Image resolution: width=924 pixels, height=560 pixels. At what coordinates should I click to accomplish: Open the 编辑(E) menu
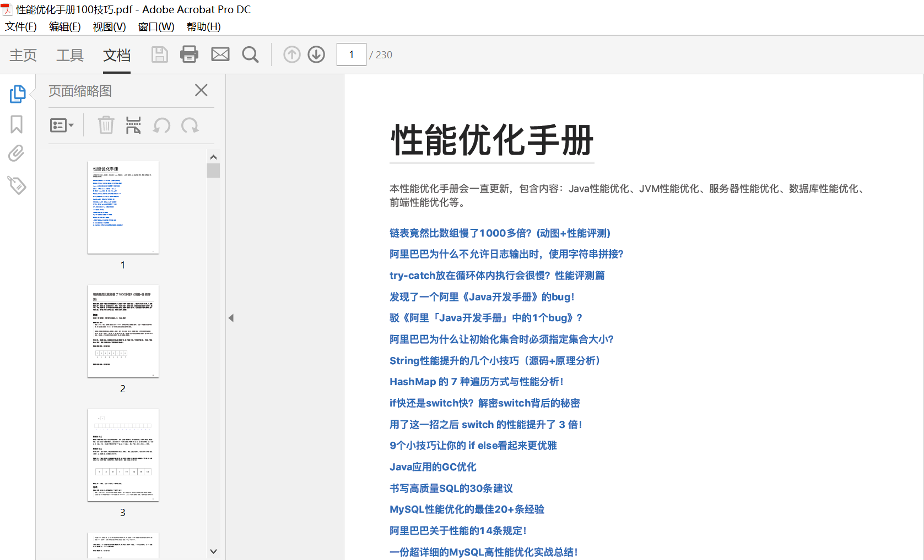click(x=65, y=26)
